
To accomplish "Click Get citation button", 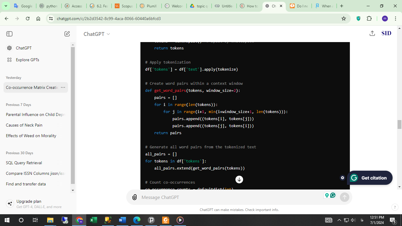I will click(370, 178).
